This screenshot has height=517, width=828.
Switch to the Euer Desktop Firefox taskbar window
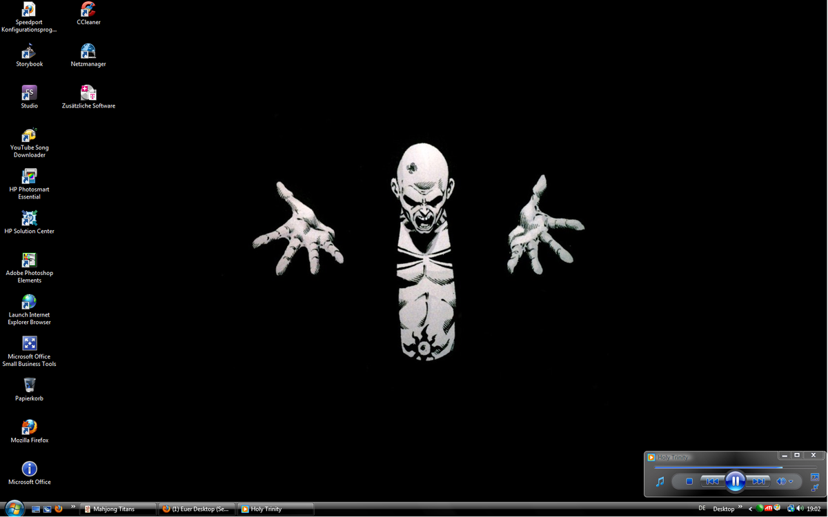pyautogui.click(x=197, y=509)
